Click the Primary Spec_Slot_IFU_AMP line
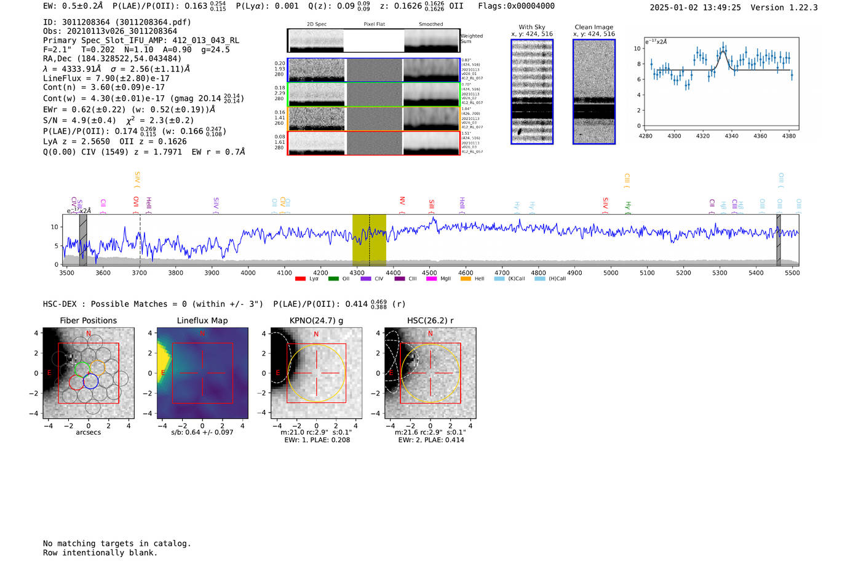861x586 pixels. [141, 41]
